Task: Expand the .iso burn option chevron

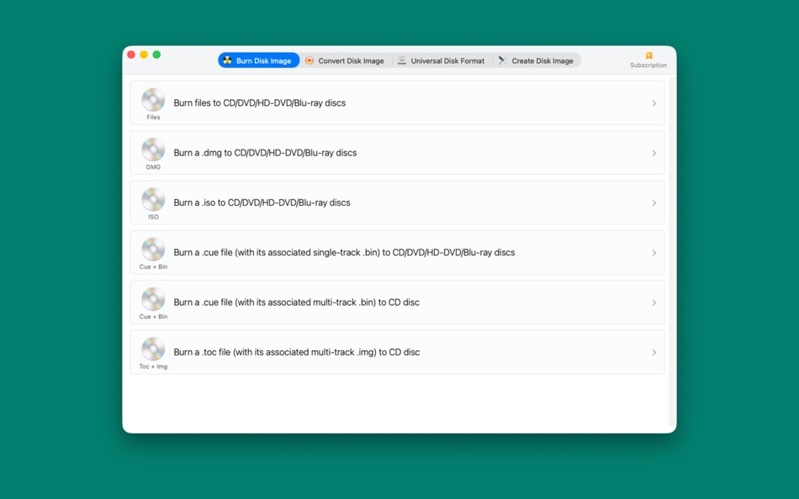Action: point(654,202)
